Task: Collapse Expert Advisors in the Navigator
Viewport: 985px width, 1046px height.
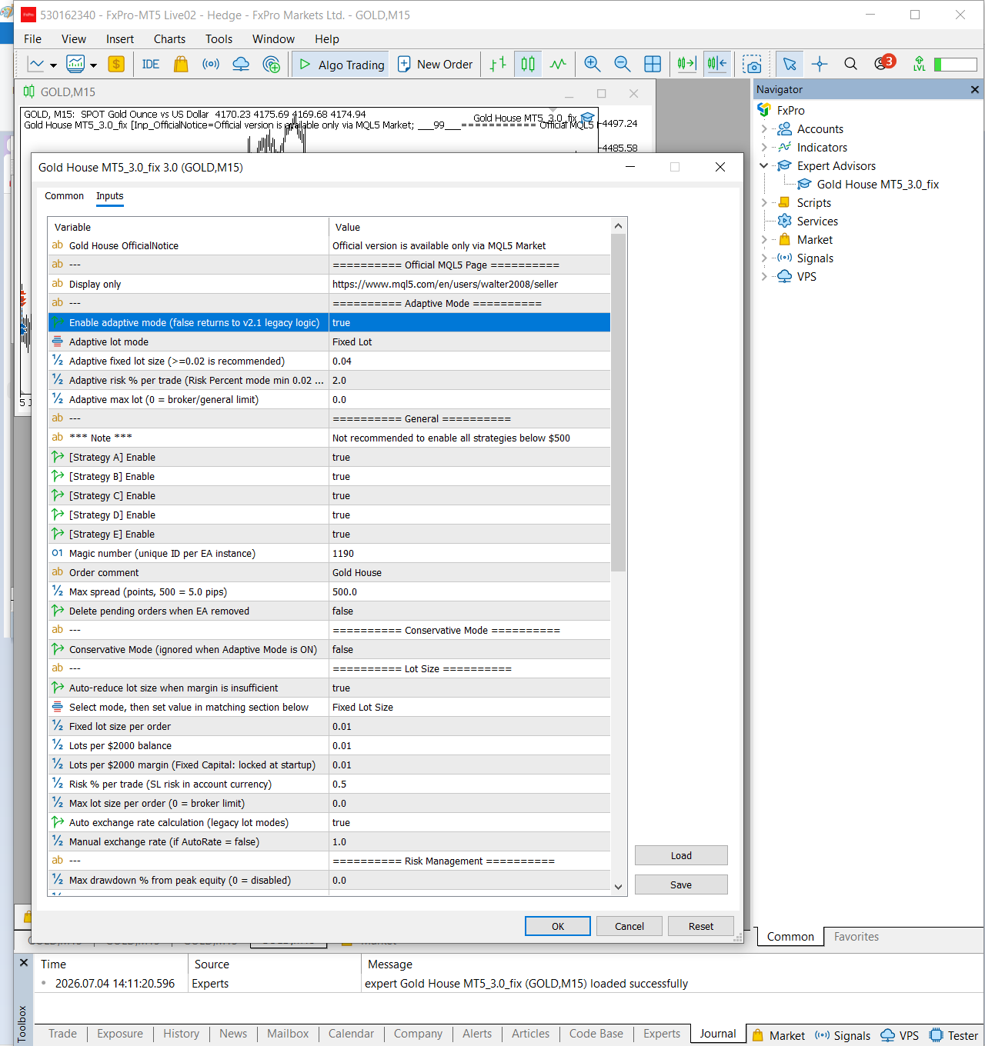Action: click(763, 165)
